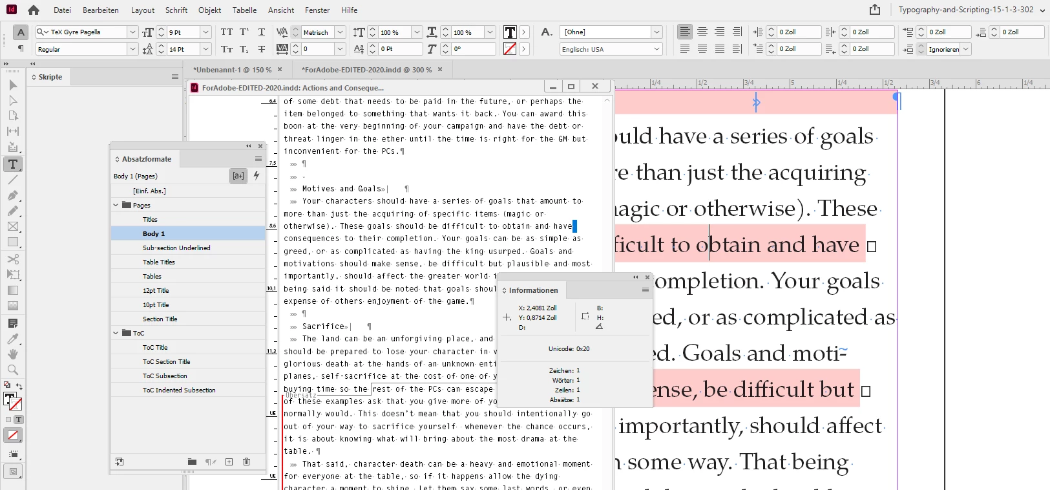Switch to Unbenannt-1 document tab
The height and width of the screenshot is (490, 1050).
pos(232,69)
